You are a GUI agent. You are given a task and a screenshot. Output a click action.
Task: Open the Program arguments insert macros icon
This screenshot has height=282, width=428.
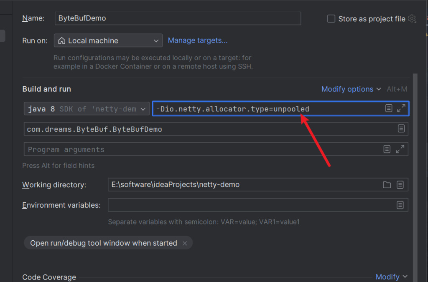[x=387, y=149]
